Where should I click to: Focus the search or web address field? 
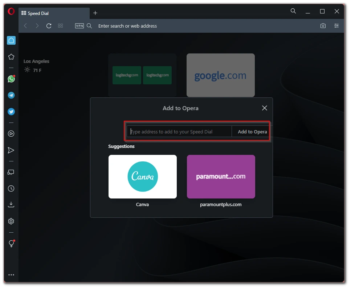(x=128, y=26)
